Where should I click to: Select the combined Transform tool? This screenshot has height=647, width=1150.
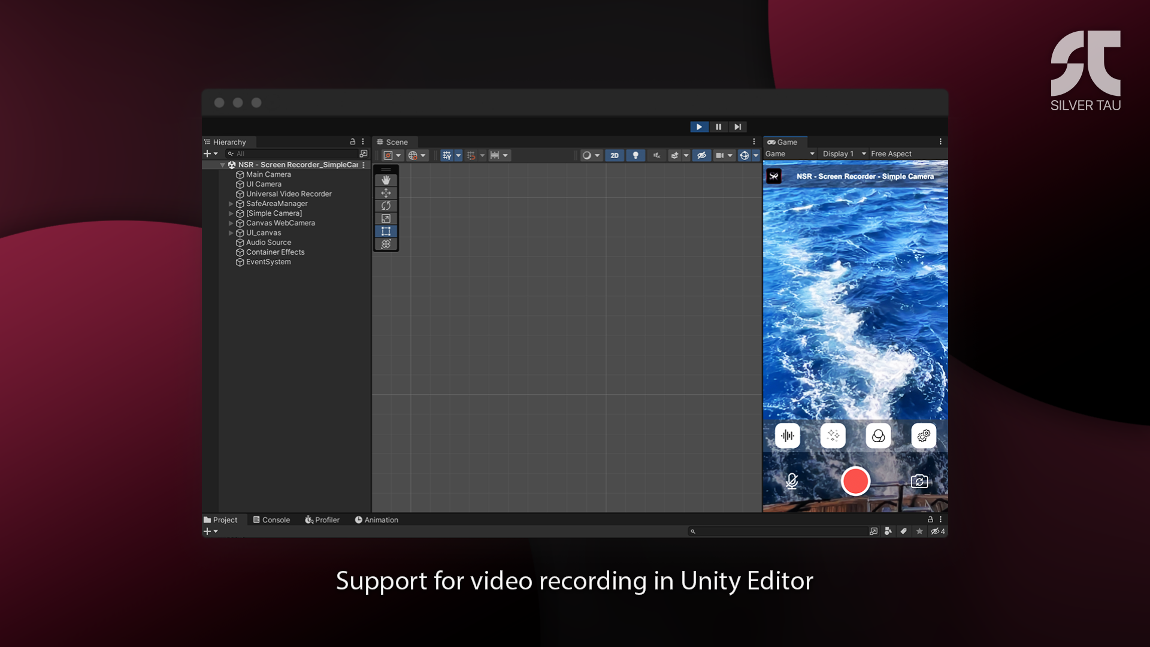coord(386,244)
